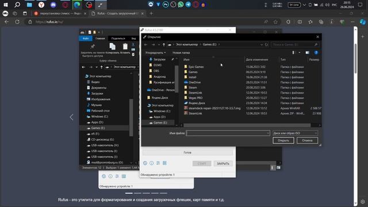Open Telegram from taskbar
The height and width of the screenshot is (207, 368).
[x=188, y=5]
